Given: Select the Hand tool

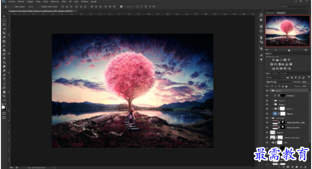Looking at the screenshot, I should (4, 92).
